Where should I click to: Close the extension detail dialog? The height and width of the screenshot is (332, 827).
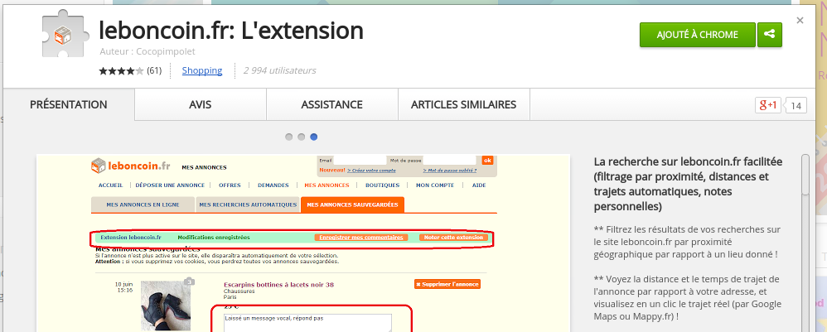(x=800, y=21)
